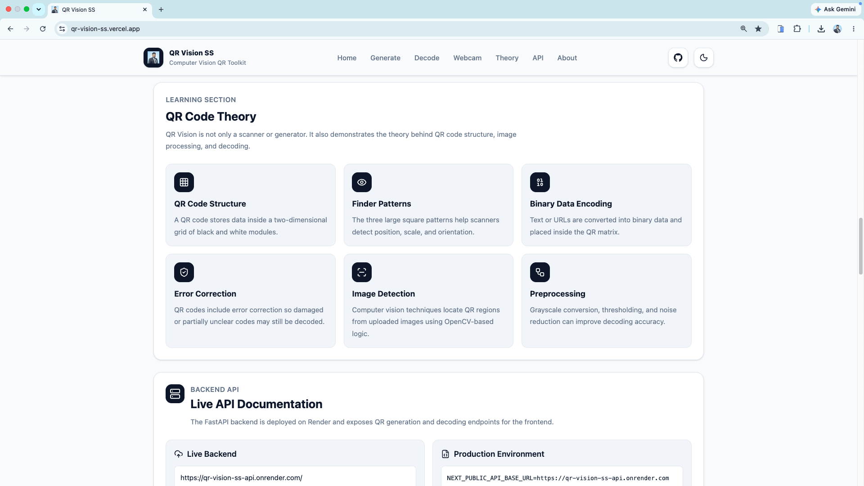Open browser Downloads icon
The height and width of the screenshot is (486, 864).
[821, 29]
